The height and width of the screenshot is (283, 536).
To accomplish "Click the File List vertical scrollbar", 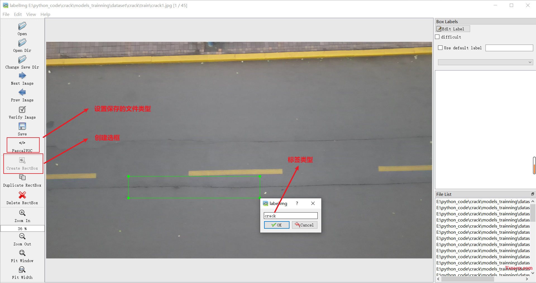I will pyautogui.click(x=533, y=213).
